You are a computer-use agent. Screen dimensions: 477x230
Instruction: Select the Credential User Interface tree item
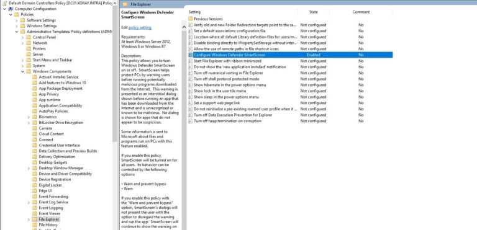pyautogui.click(x=60, y=145)
